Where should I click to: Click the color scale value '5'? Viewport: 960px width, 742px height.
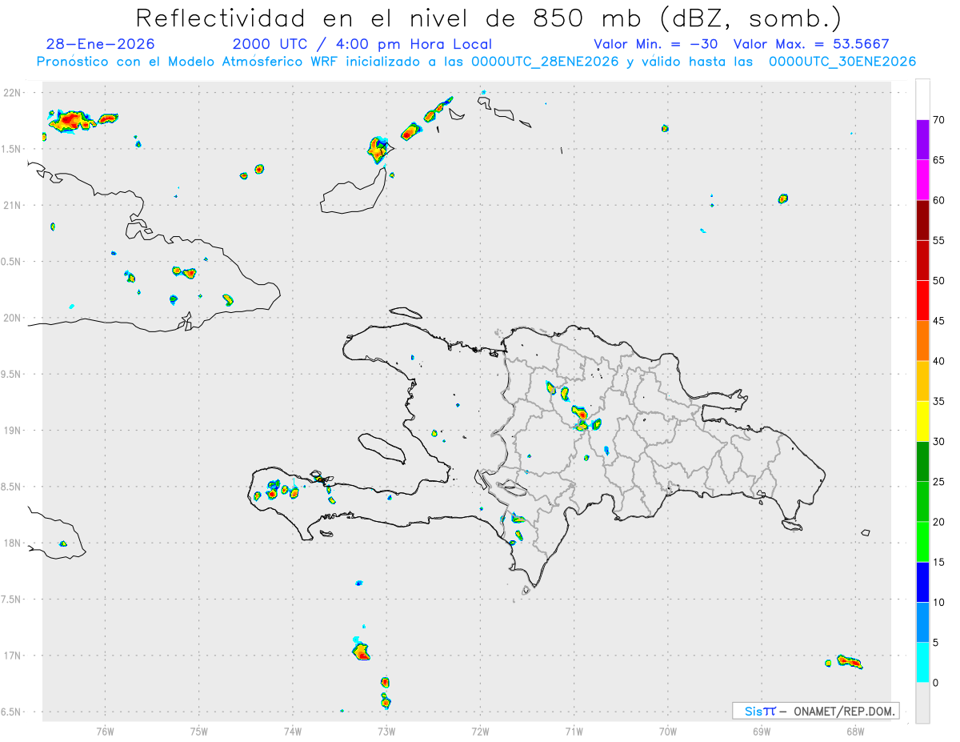937,643
